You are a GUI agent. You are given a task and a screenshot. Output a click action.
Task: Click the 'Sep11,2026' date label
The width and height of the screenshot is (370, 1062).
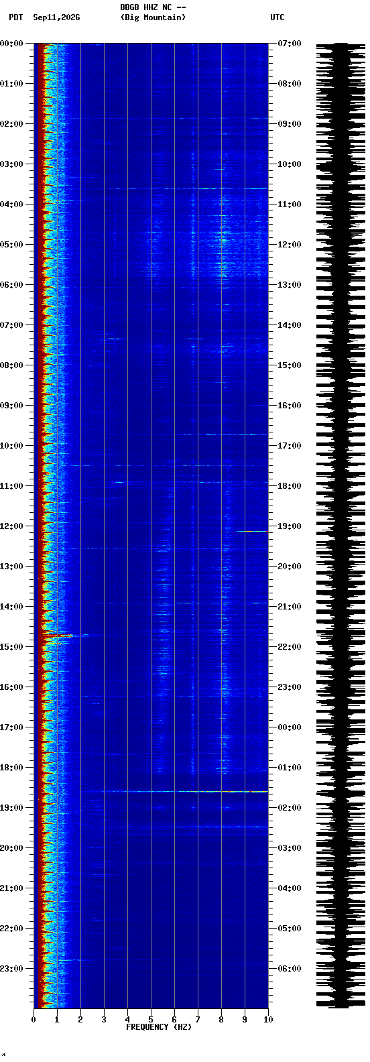56,17
